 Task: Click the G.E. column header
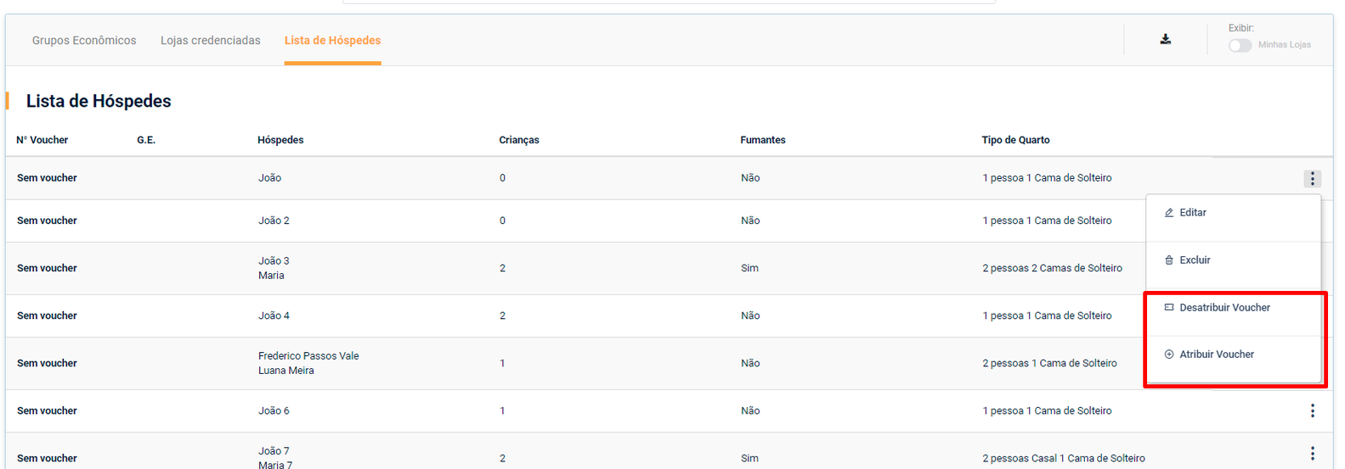[x=146, y=140]
